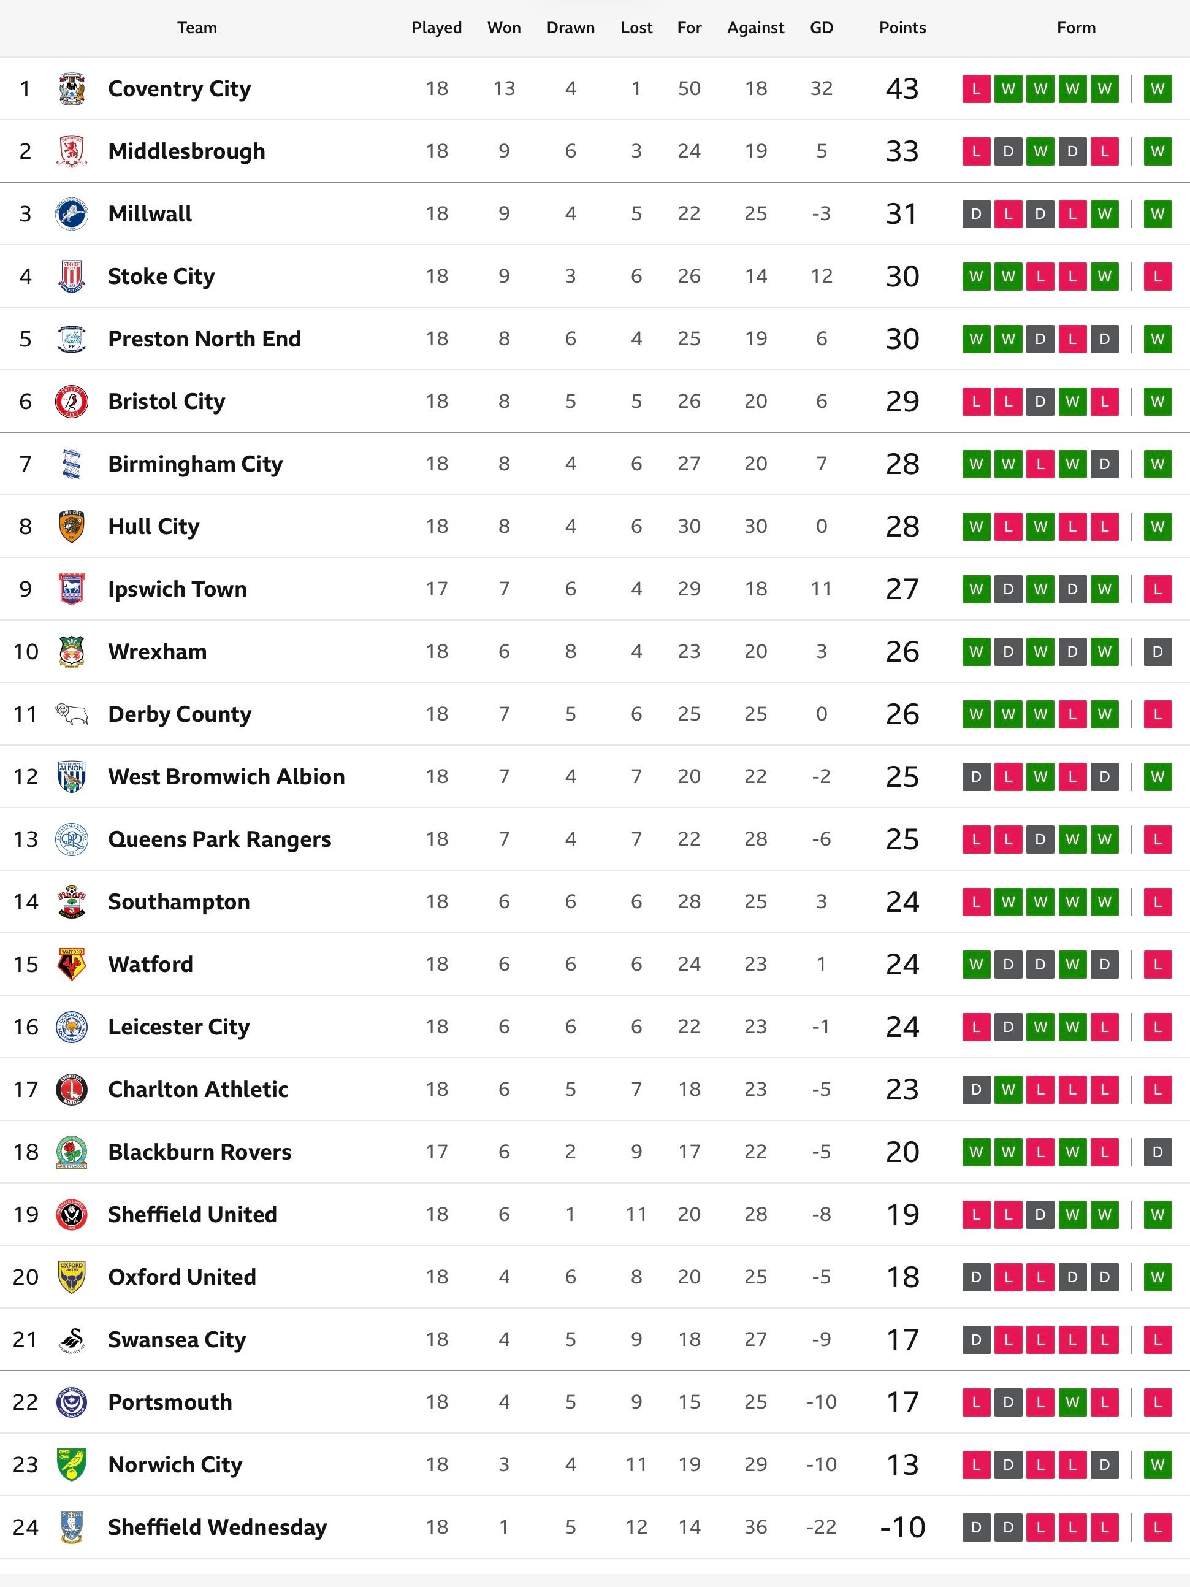
Task: Click the Hull City tiger badge
Action: 72,527
